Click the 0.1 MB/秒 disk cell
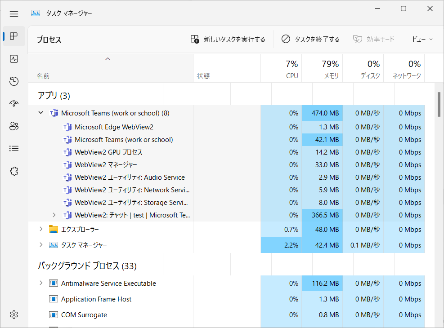The image size is (444, 328). pos(363,245)
